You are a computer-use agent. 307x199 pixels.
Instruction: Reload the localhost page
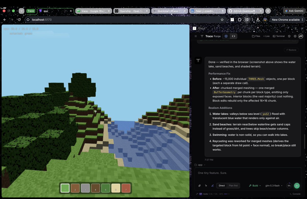(x=19, y=20)
